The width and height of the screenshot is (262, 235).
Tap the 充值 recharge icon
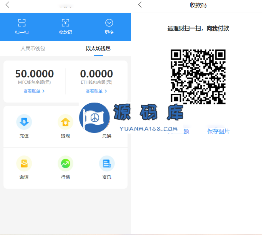click(24, 122)
